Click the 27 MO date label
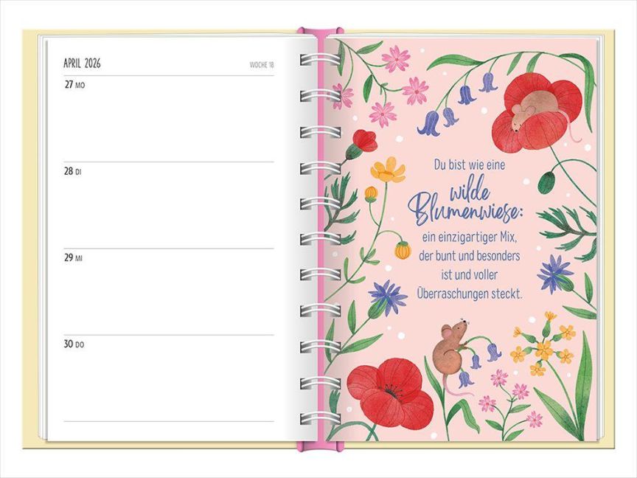 [74, 85]
